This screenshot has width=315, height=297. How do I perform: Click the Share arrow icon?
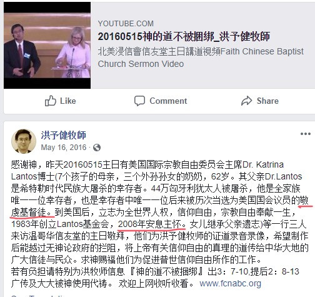click(x=246, y=101)
